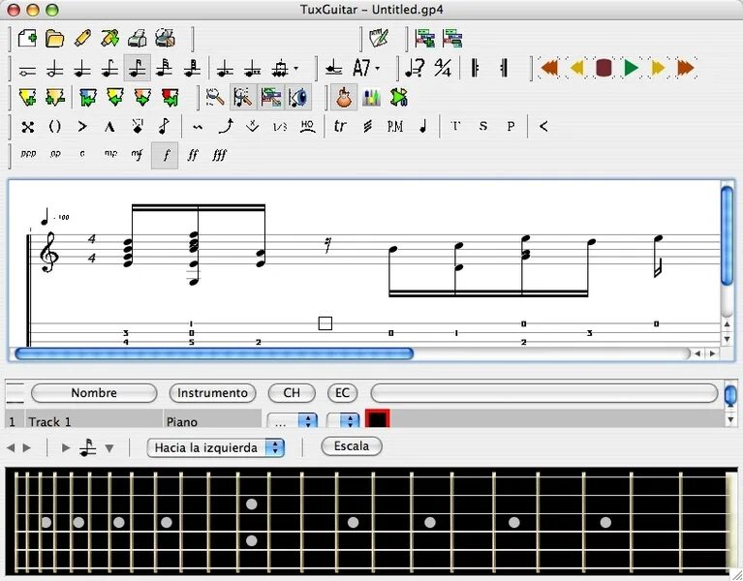Open Hacia la izquierda dropdown
743x581 pixels.
coord(216,447)
